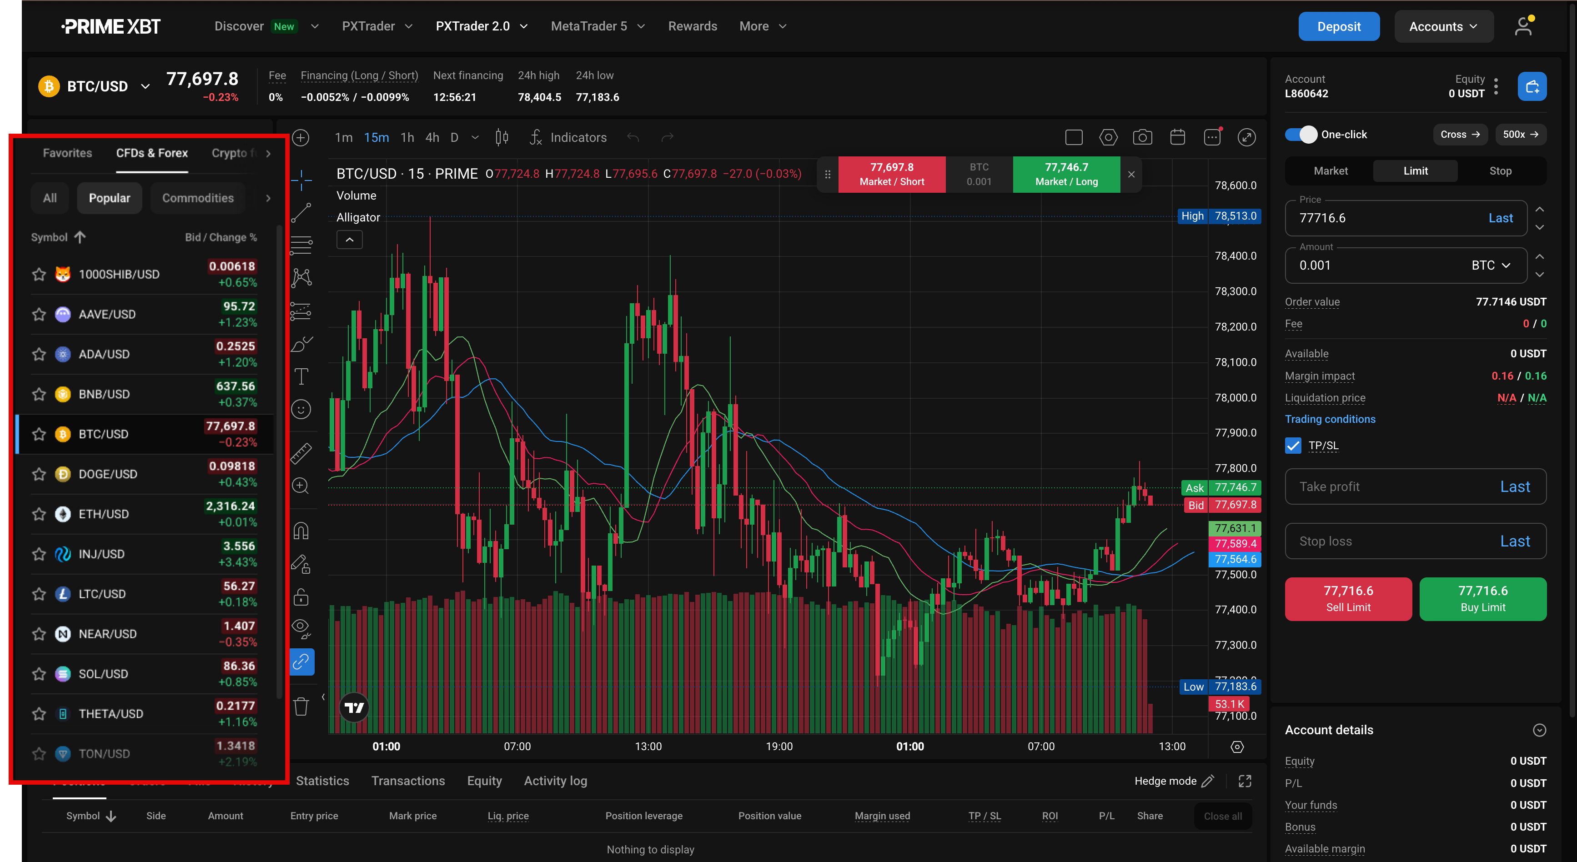
Task: Click the magnet snap mode icon
Action: [x=301, y=530]
